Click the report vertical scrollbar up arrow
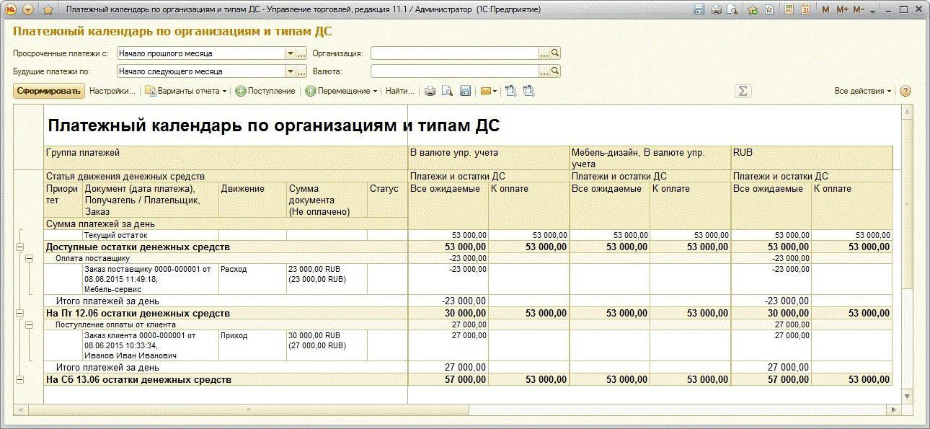 coord(907,110)
